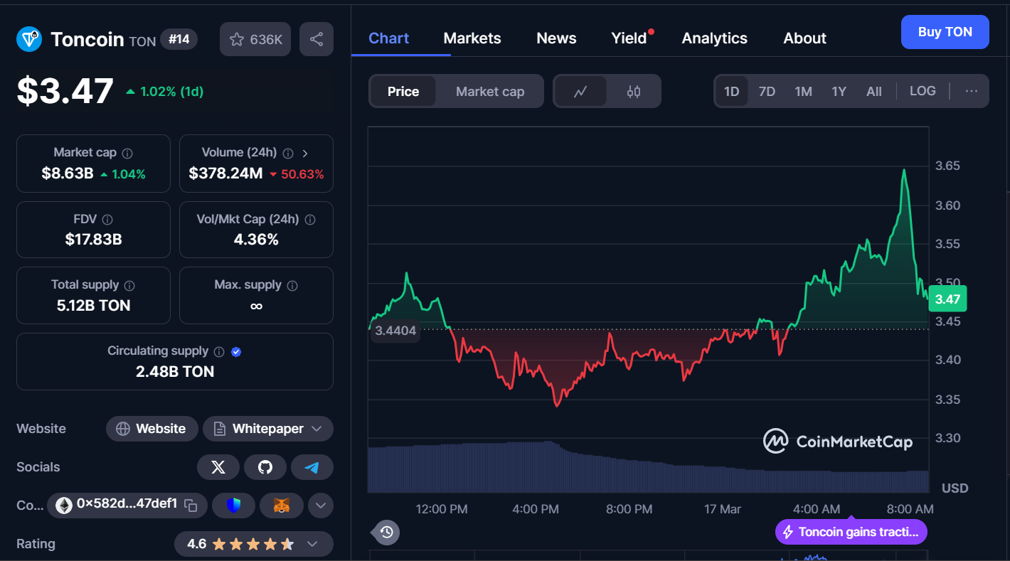Open Toncoin gains traction news pill
This screenshot has height=561, width=1010.
pos(851,532)
